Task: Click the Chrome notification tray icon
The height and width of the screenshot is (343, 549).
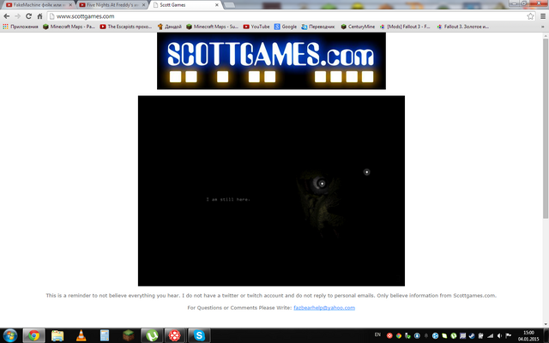Action: click(398, 335)
